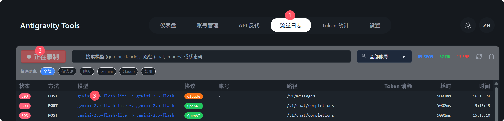Viewport: 504px width, 121px height.
Task: Open the 仪表盘 tab
Action: click(x=168, y=25)
